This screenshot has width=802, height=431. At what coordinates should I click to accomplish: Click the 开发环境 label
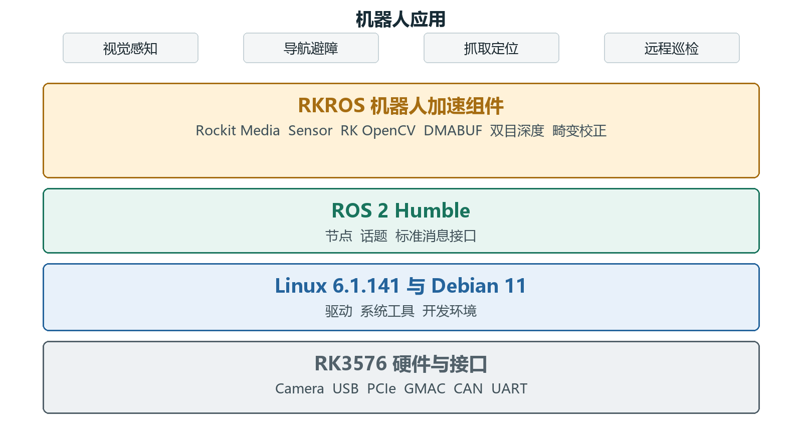point(450,311)
